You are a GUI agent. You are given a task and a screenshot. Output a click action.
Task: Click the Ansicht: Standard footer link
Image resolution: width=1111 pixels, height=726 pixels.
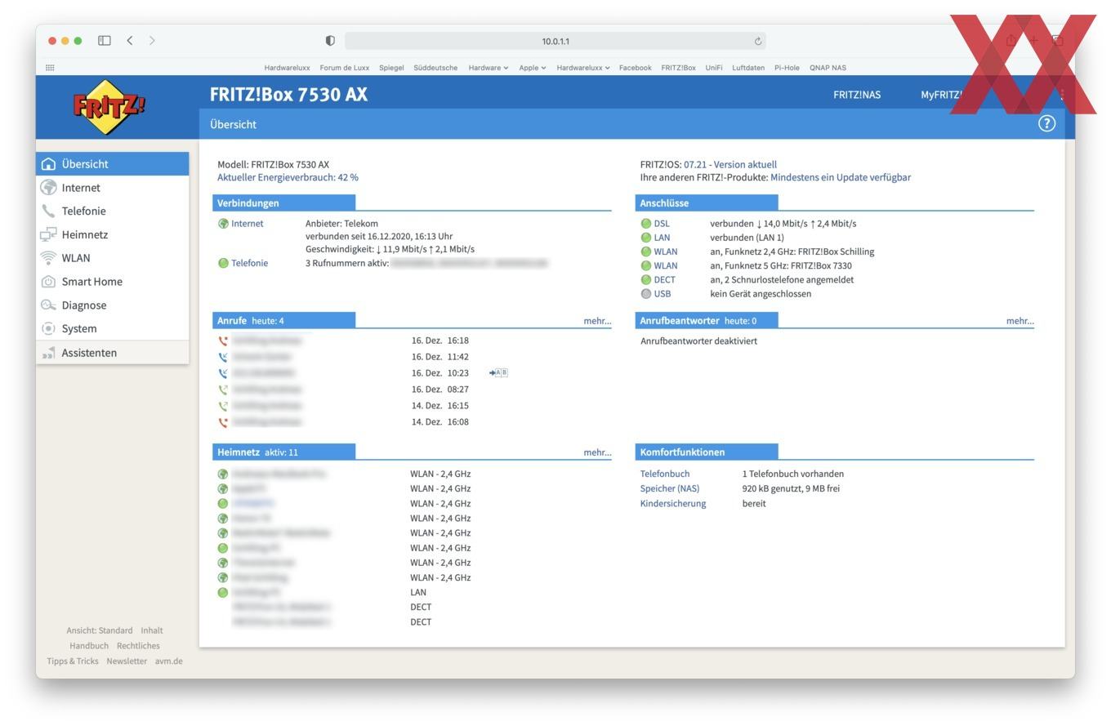(100, 630)
